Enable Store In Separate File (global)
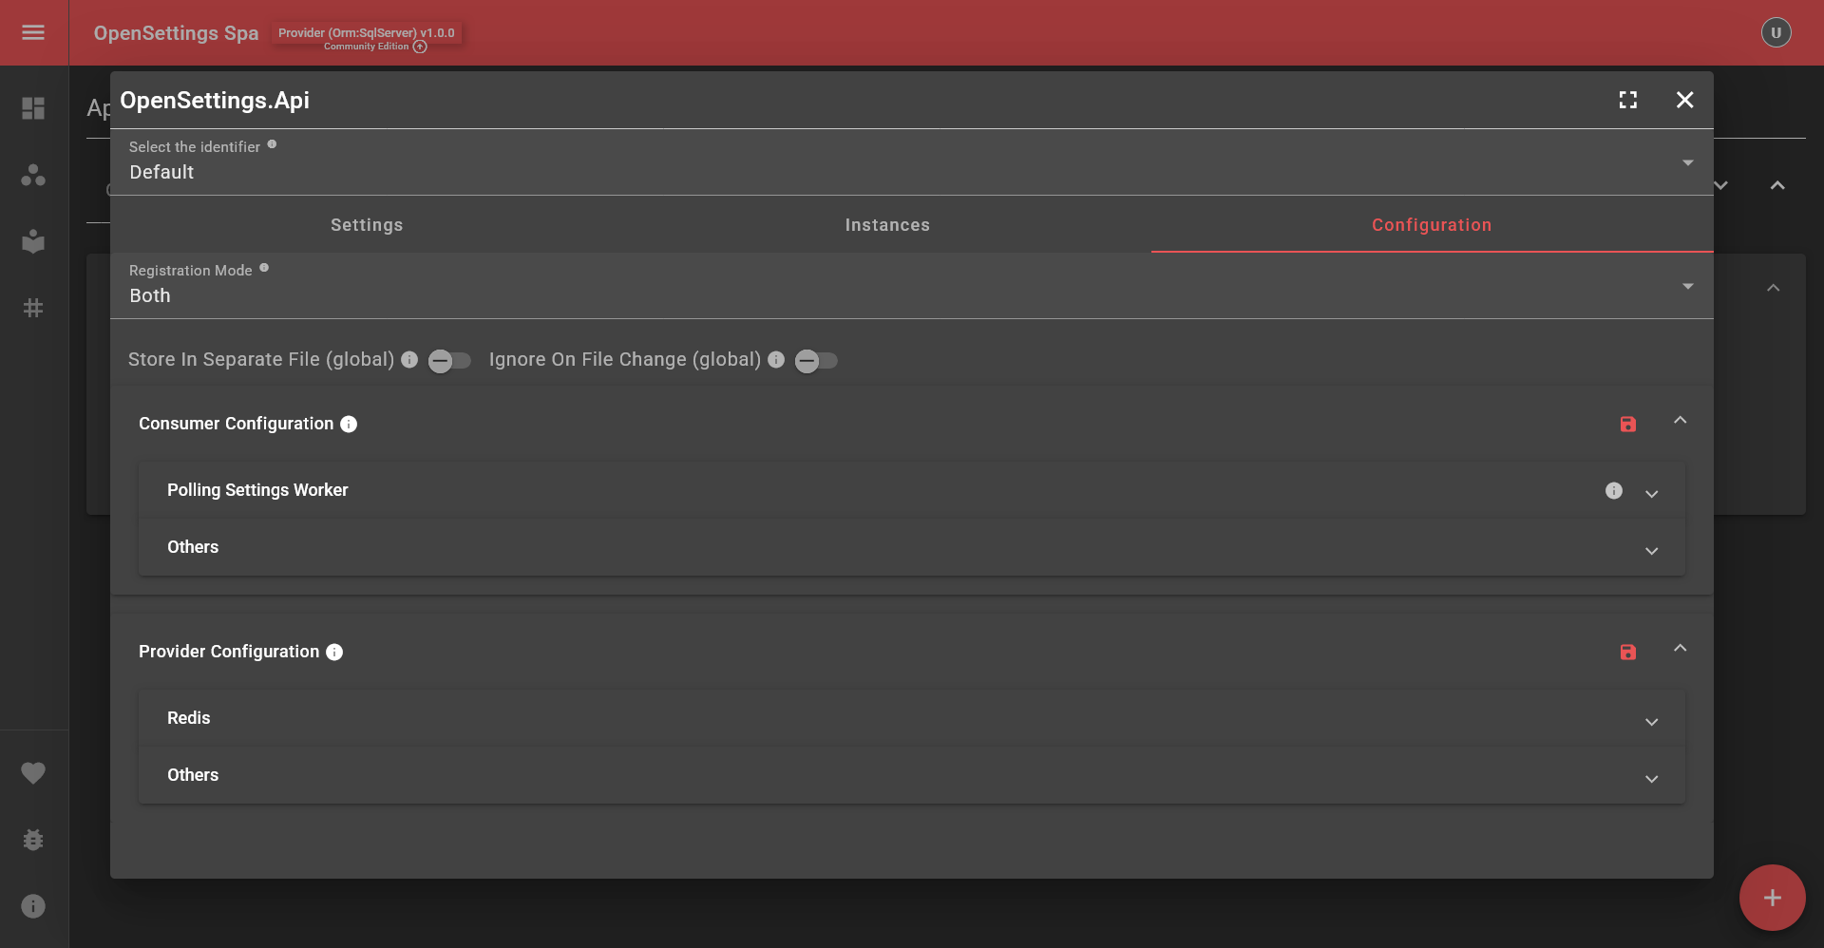 pos(448,361)
